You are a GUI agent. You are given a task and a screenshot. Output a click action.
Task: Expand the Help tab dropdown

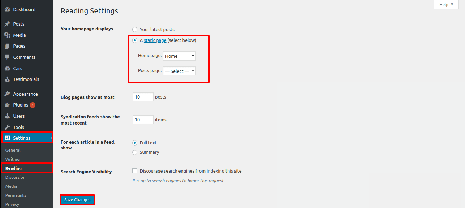[x=446, y=5]
